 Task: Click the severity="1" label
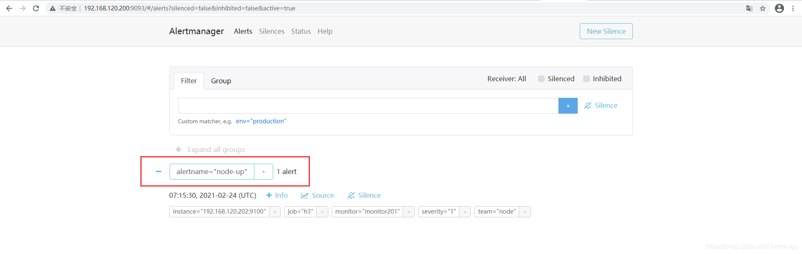point(439,212)
